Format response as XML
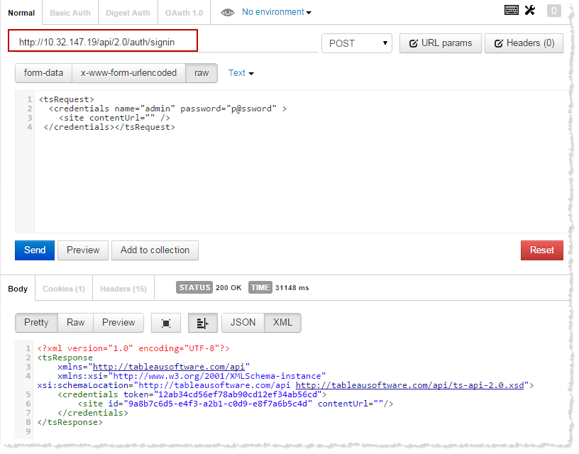 pos(282,323)
